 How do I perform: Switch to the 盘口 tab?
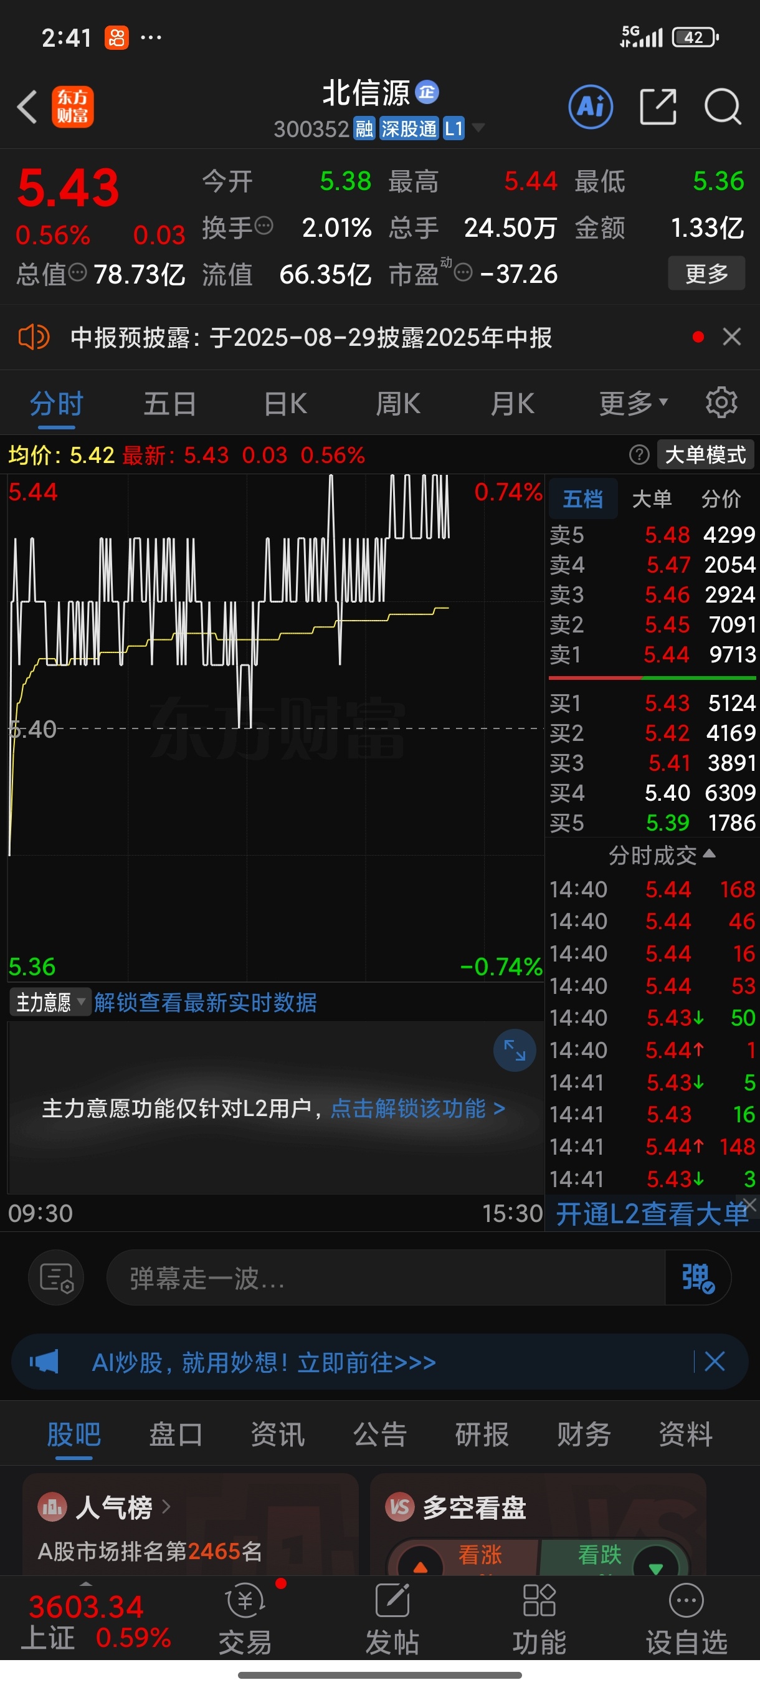click(x=176, y=1435)
